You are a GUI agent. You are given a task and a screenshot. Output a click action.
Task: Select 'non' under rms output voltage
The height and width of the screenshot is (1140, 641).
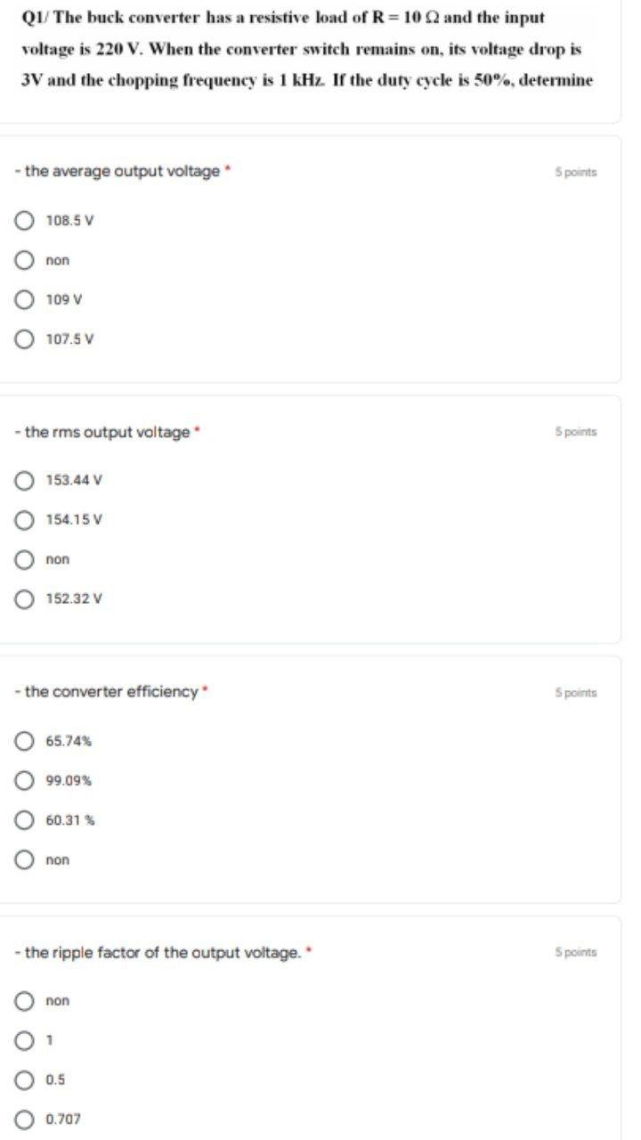27,559
